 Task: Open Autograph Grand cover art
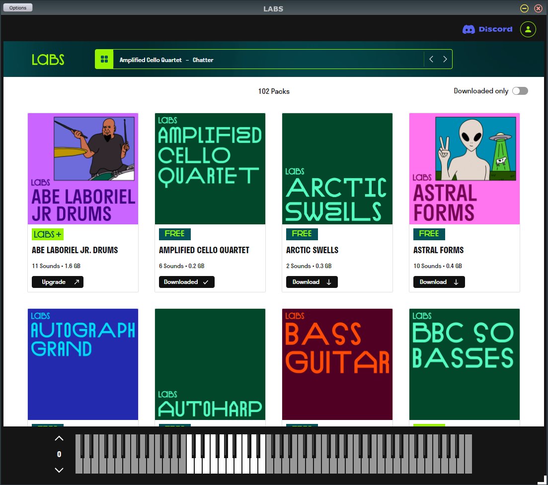pyautogui.click(x=83, y=364)
